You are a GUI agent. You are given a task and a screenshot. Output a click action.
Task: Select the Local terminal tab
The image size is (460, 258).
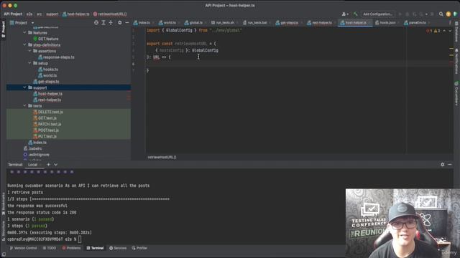click(33, 165)
